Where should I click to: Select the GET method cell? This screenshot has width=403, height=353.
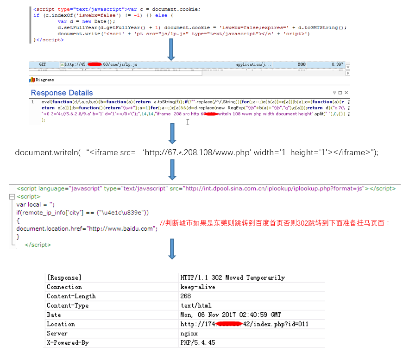[x=43, y=64]
